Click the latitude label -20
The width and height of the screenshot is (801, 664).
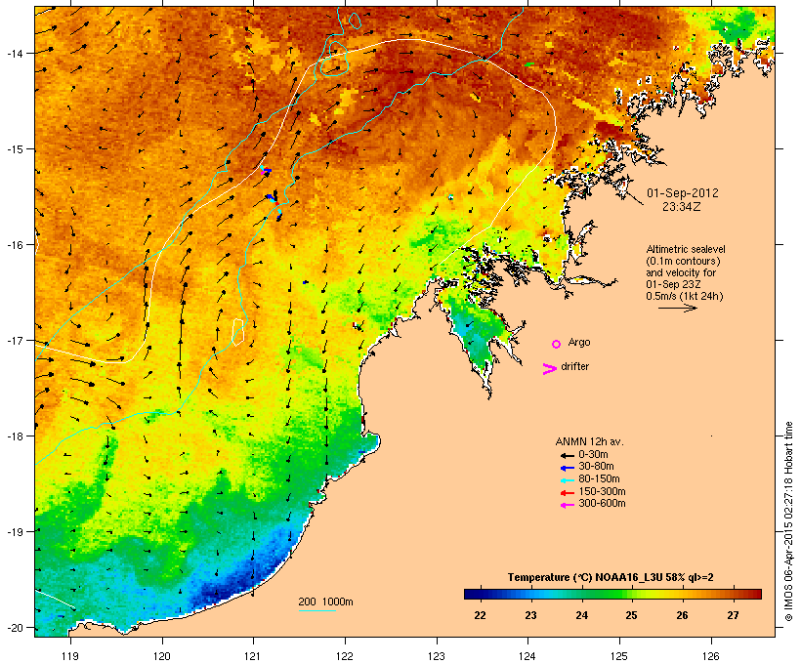15,627
